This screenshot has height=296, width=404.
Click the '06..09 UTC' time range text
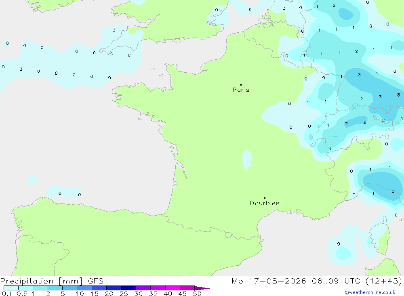[336, 281]
